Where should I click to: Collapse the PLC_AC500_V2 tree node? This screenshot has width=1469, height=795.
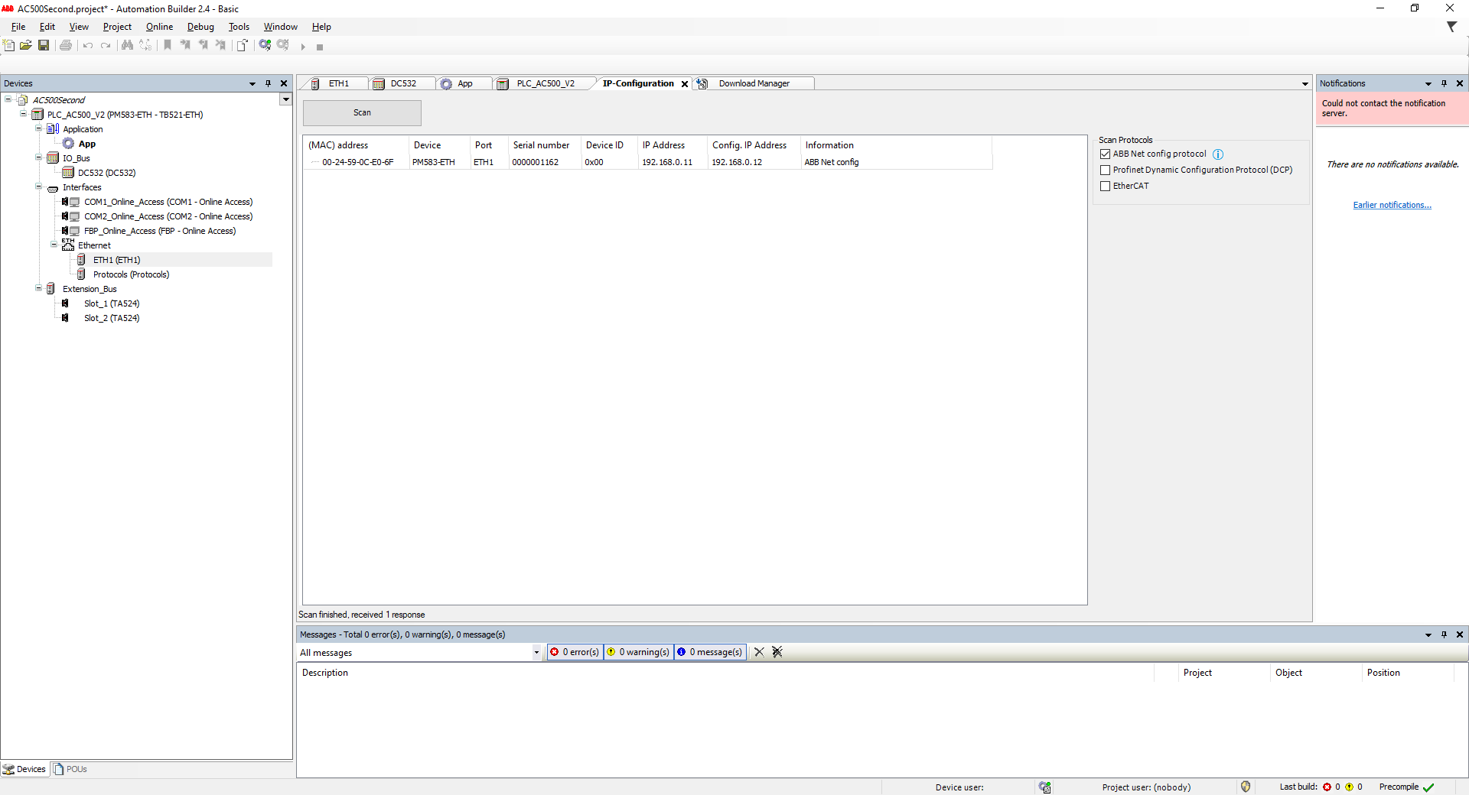(23, 114)
